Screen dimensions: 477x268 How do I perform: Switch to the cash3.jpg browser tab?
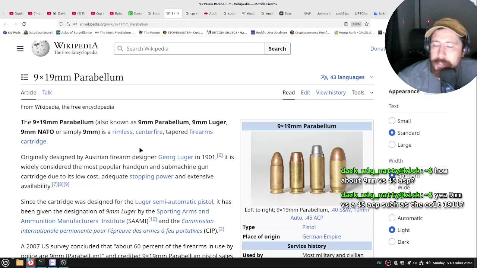point(342,13)
